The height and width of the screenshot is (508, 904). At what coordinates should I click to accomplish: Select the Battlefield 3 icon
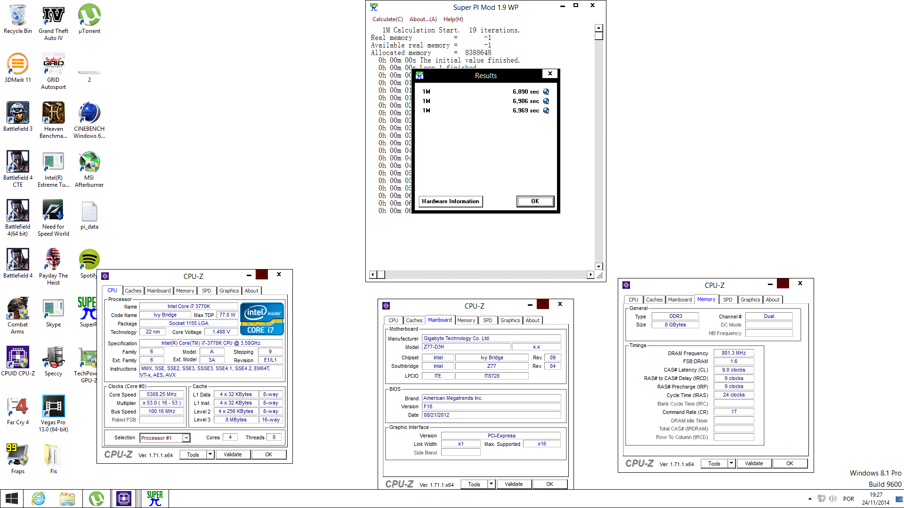[18, 117]
